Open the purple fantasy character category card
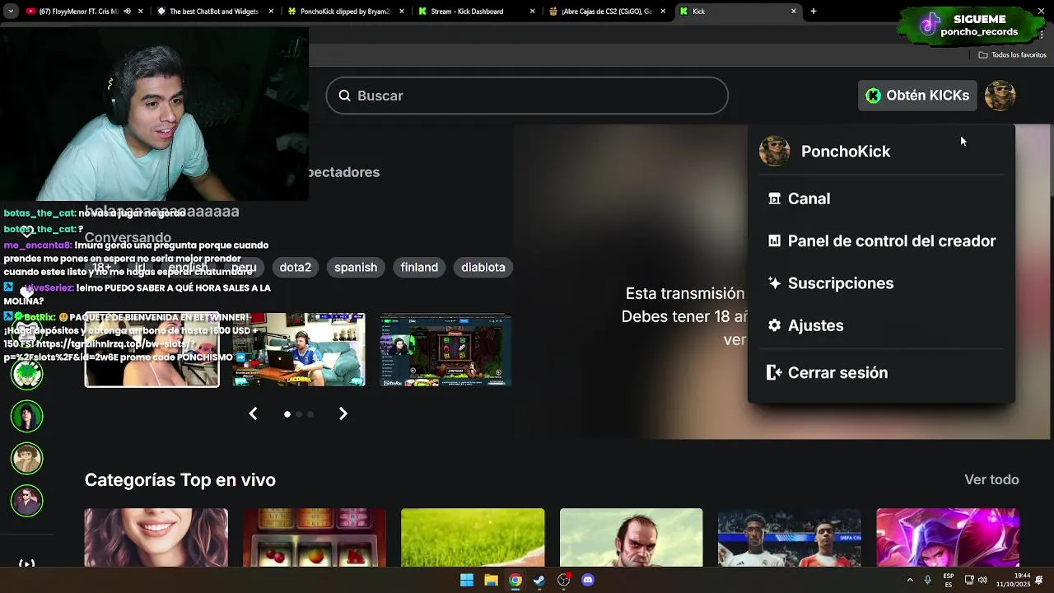Image resolution: width=1054 pixels, height=593 pixels. [948, 538]
